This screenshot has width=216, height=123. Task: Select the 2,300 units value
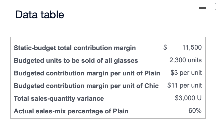[x=186, y=60]
